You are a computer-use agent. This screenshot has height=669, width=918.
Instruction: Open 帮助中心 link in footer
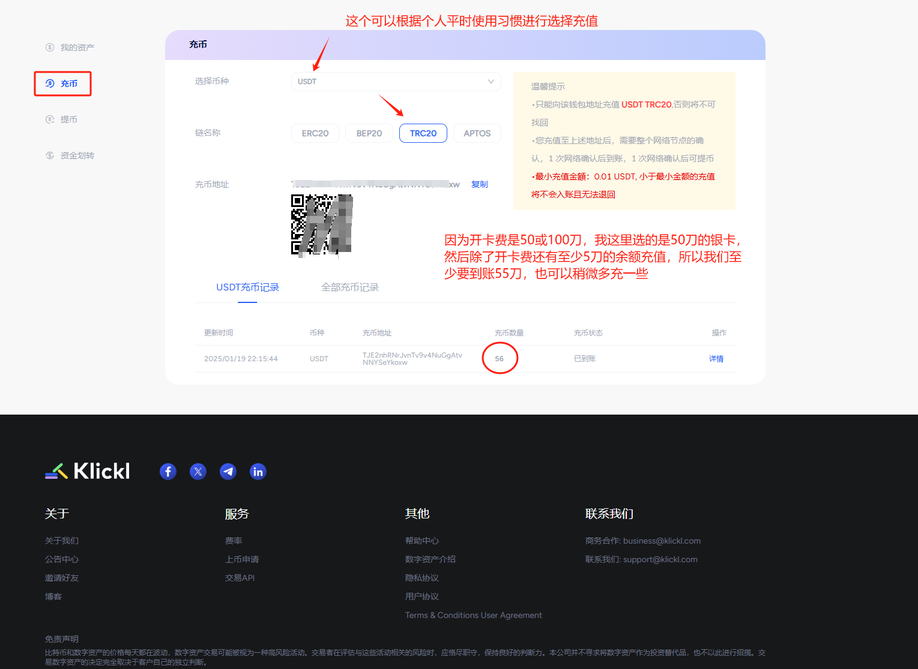click(422, 541)
